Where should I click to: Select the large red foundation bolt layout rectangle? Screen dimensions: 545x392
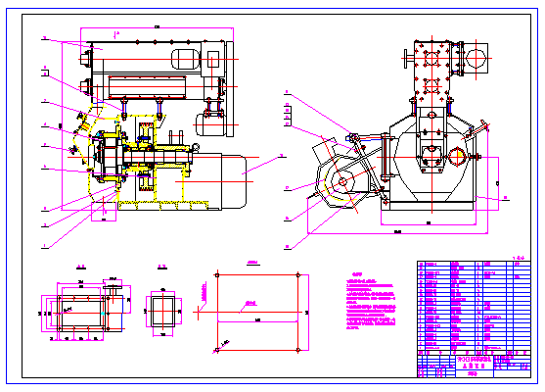click(x=257, y=313)
